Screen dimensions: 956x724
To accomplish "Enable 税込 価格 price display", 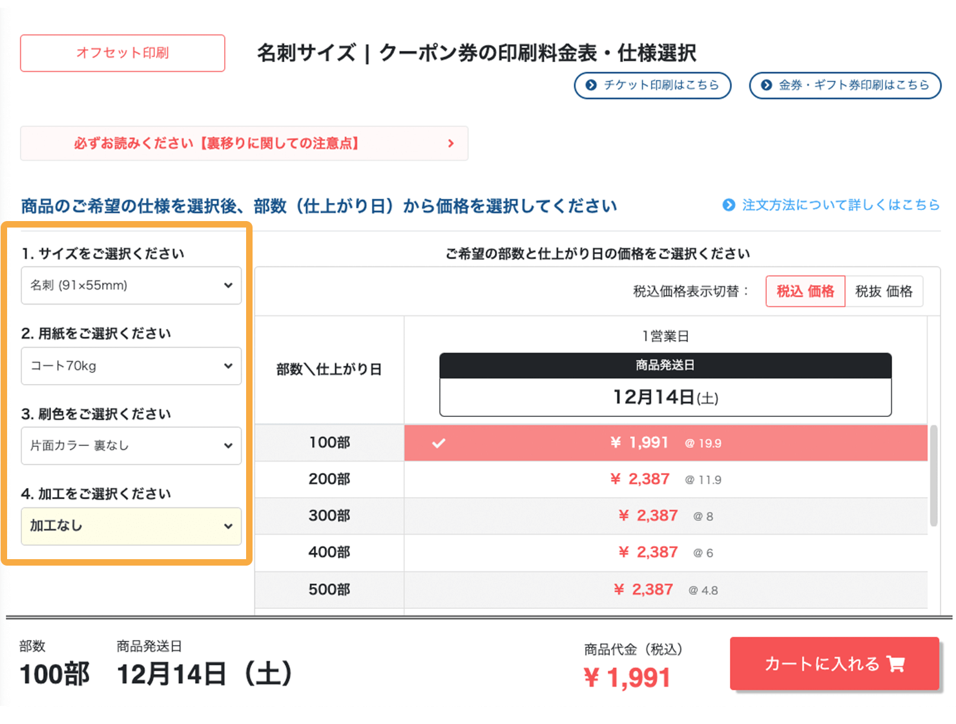I will [805, 291].
